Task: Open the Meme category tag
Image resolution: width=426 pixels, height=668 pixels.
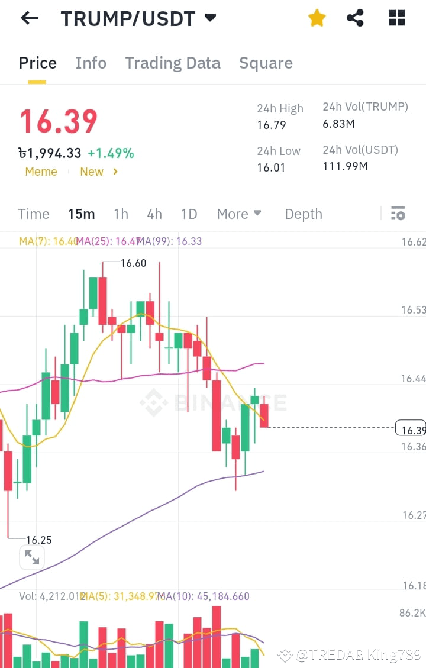Action: pyautogui.click(x=41, y=172)
